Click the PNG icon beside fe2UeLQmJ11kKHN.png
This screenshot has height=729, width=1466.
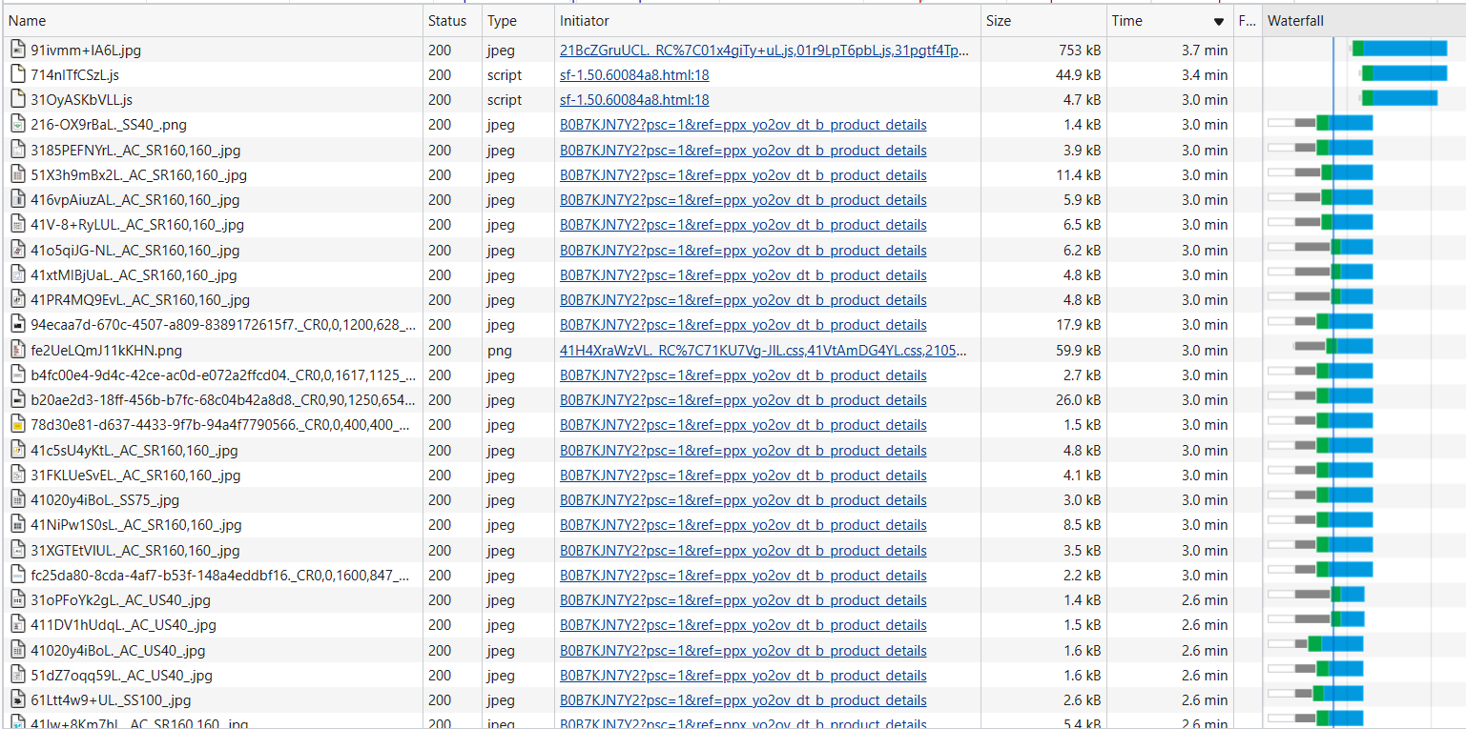(17, 350)
